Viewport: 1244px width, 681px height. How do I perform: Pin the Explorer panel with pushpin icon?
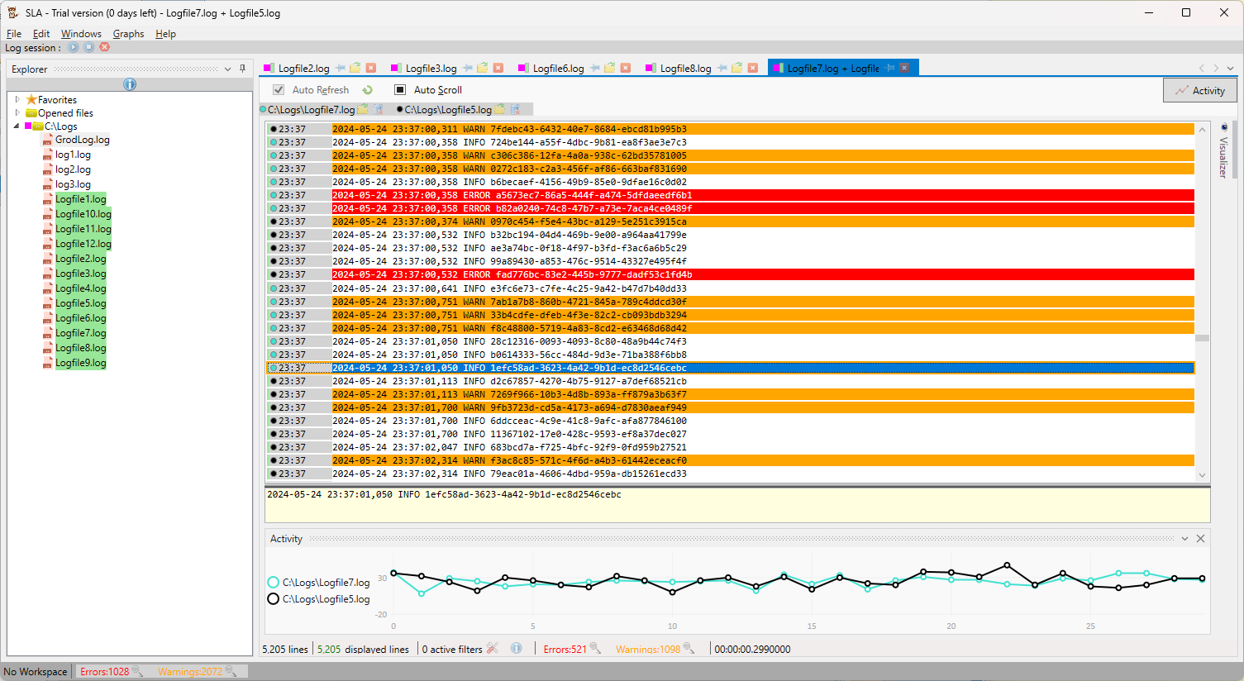click(x=242, y=69)
